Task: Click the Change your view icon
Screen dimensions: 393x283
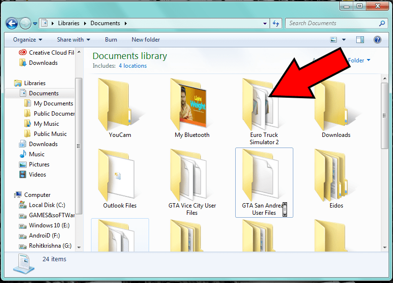Action: click(333, 40)
